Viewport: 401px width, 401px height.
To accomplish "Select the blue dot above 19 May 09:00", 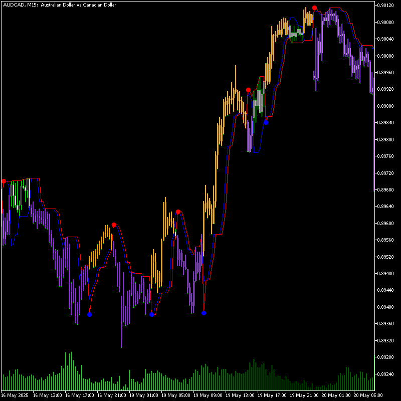I will click(204, 313).
